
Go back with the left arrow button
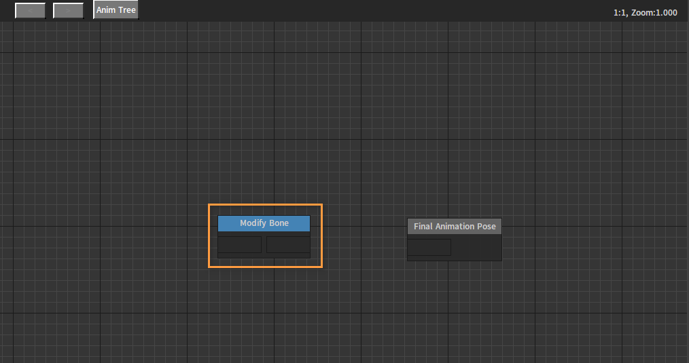31,11
